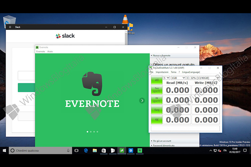Click the Recycle Bin desktop icon

(8, 21)
